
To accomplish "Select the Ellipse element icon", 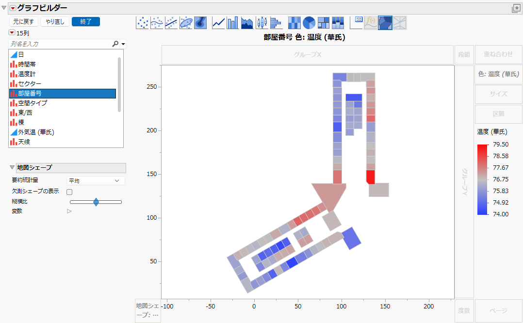I will tap(186, 23).
